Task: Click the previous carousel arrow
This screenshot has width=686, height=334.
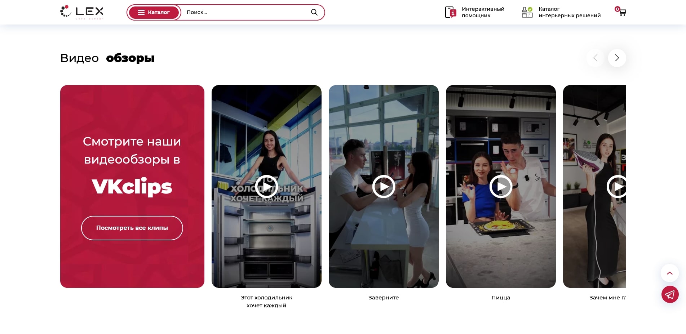Action: tap(595, 58)
